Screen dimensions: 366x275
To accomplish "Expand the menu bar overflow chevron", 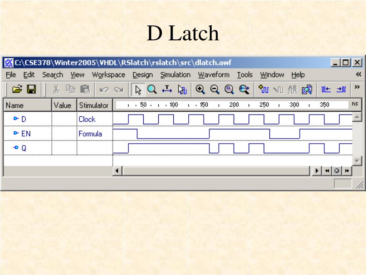I will tap(358, 74).
